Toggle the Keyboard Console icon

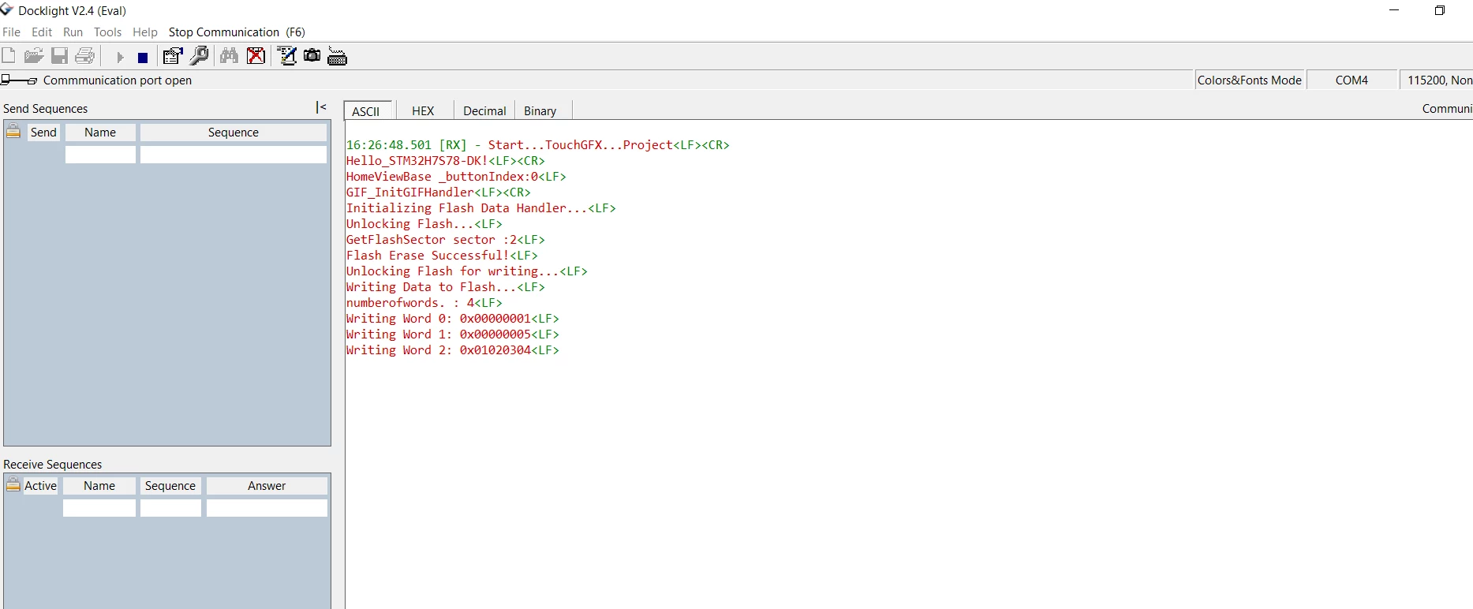point(337,56)
